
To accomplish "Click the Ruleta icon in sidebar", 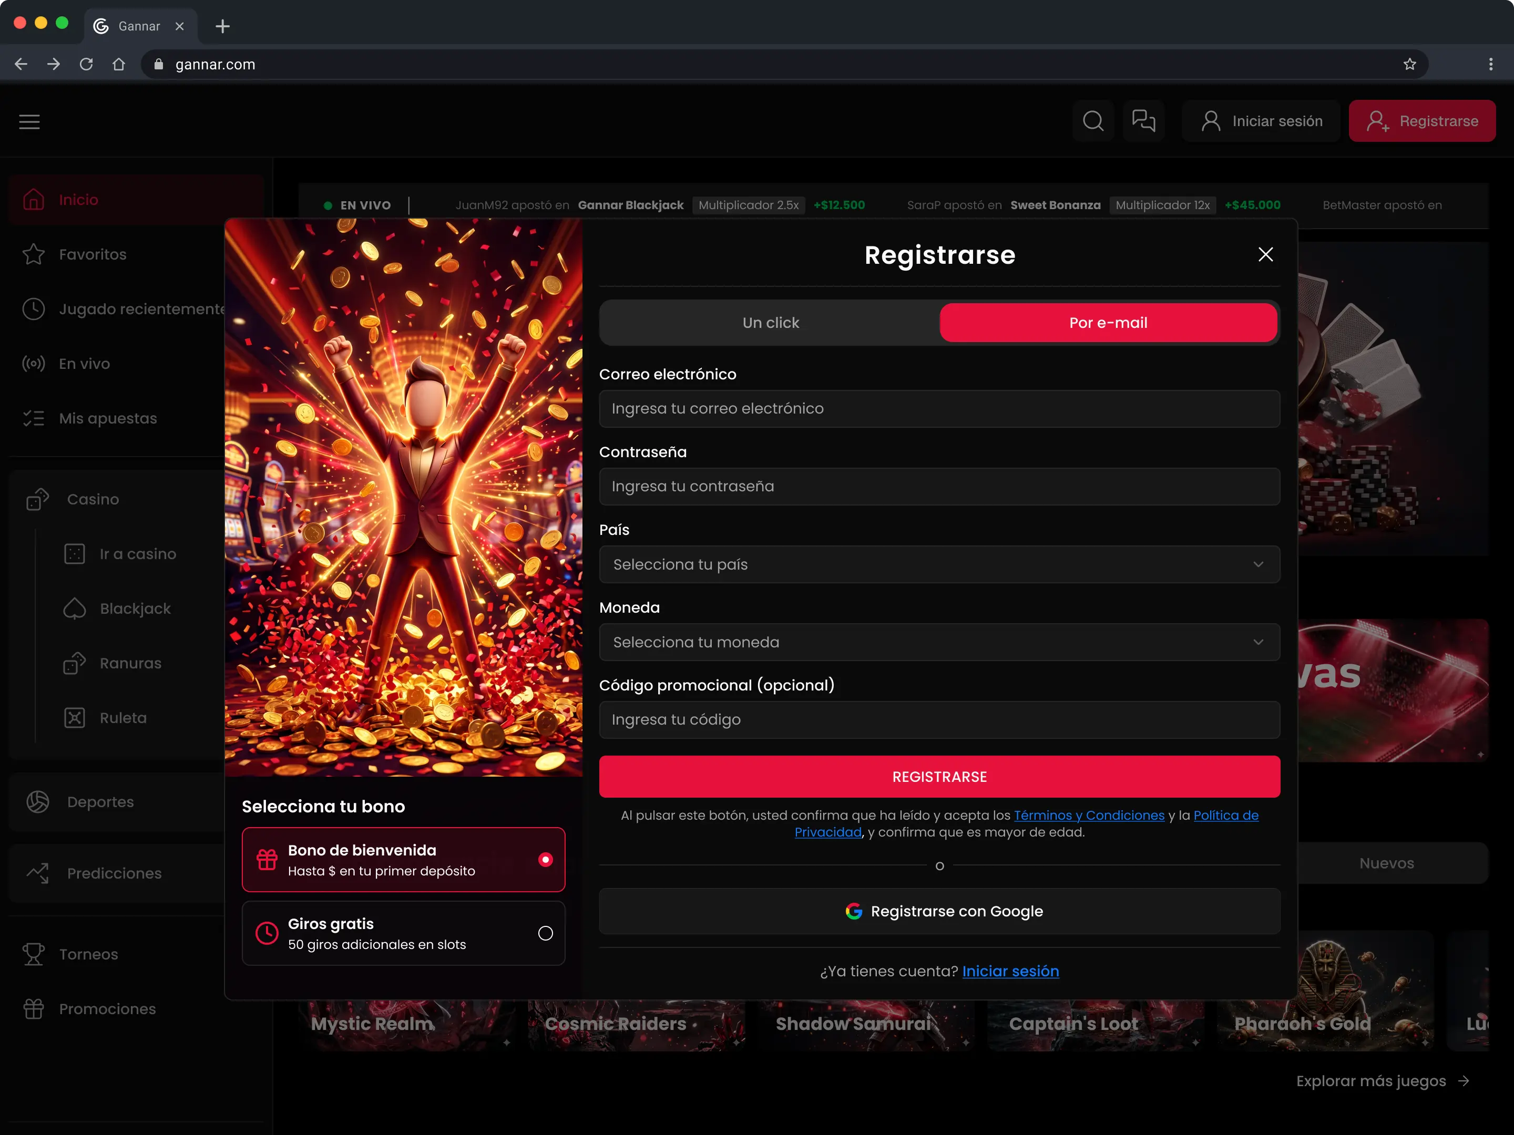I will 75,718.
